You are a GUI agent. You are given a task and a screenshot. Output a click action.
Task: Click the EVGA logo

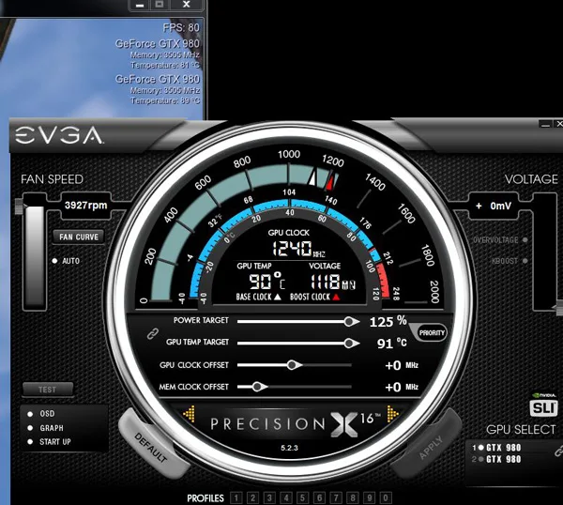click(x=59, y=136)
